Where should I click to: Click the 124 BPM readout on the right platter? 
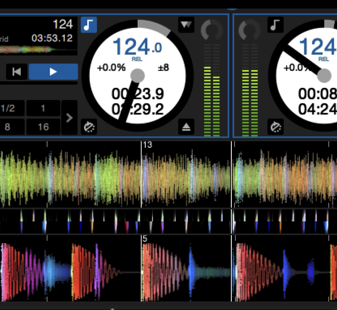tap(318, 46)
